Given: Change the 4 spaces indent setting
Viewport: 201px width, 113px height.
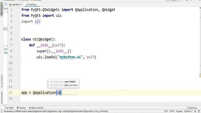Looking at the screenshot, I should [179, 111].
